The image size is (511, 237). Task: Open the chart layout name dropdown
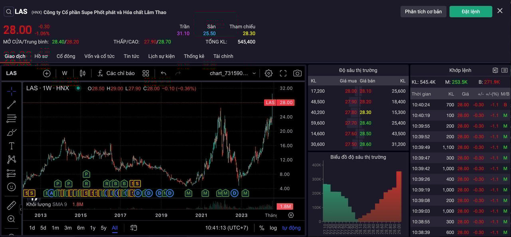tap(233, 73)
